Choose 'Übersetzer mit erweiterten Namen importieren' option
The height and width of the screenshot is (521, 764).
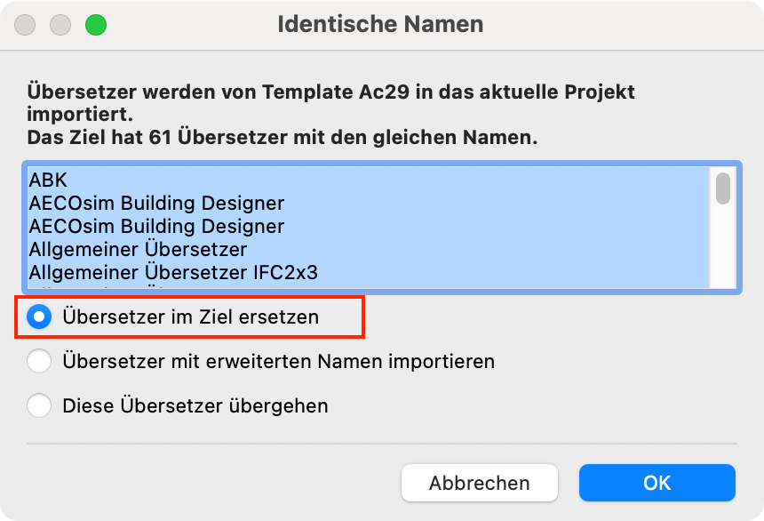coord(39,361)
